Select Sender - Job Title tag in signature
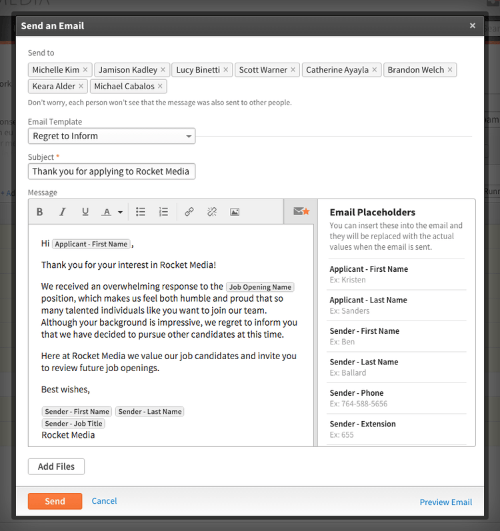Viewport: 500px width, 531px height. point(73,423)
